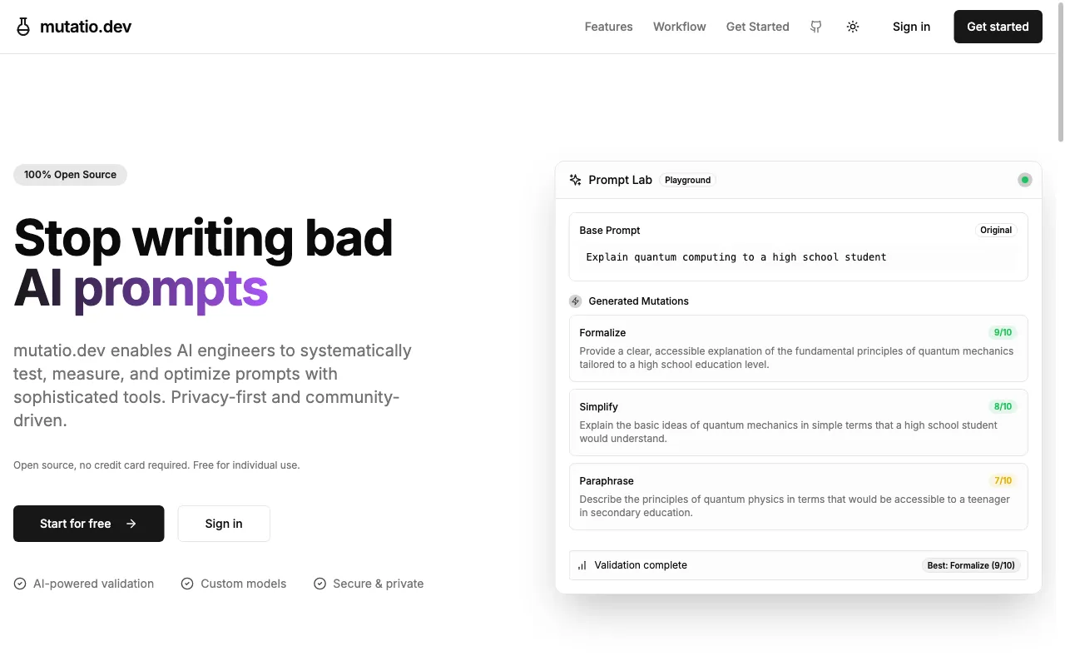Click the page vertical scrollbar thumb
Viewport: 1065px width, 666px height.
click(1061, 72)
